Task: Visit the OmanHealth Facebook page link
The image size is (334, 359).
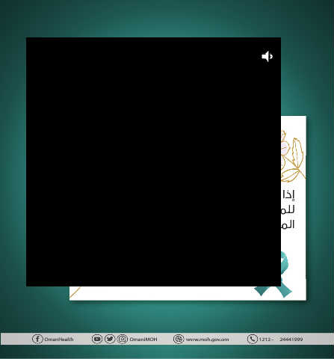Action: coord(59,340)
